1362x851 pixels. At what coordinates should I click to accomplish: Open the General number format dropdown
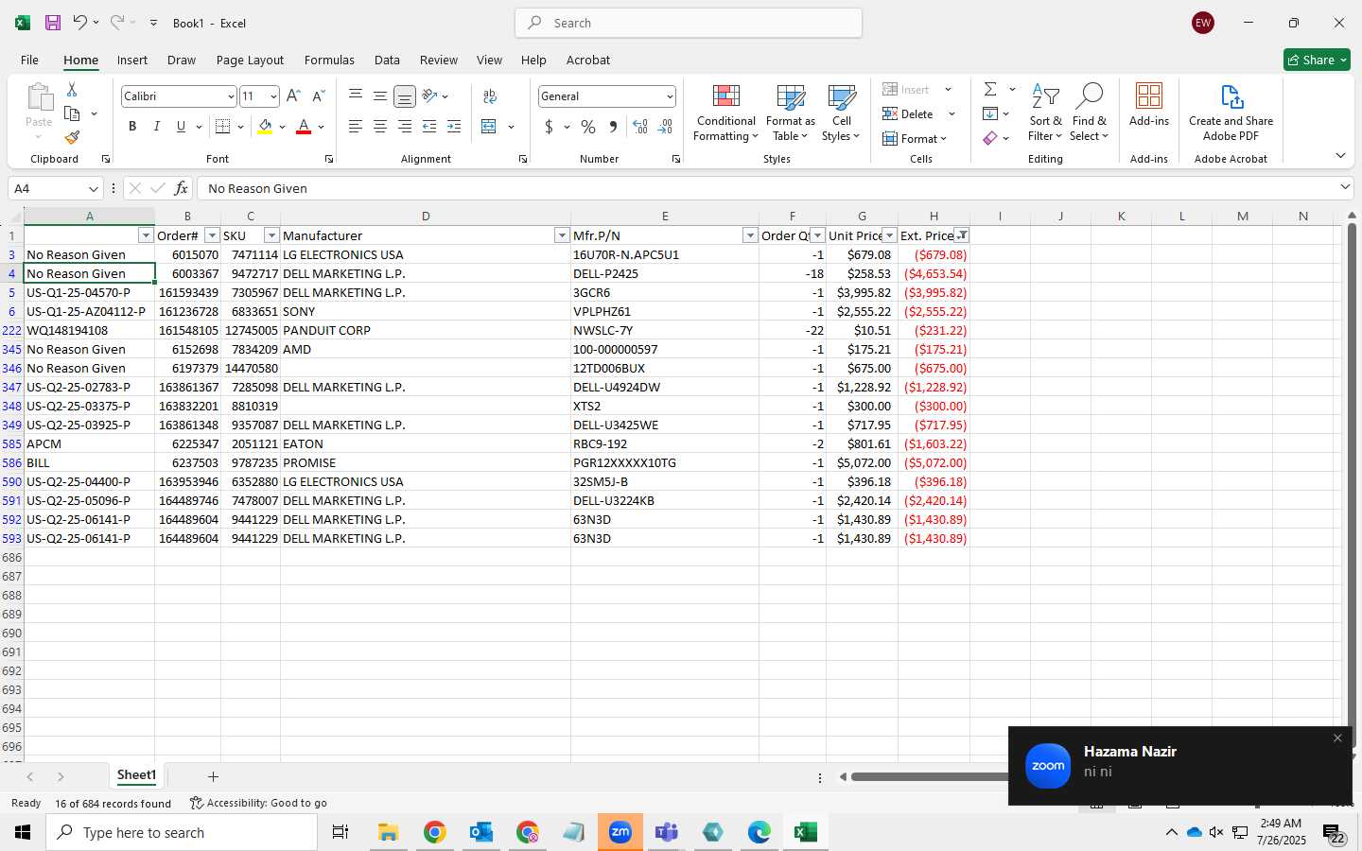pos(670,96)
